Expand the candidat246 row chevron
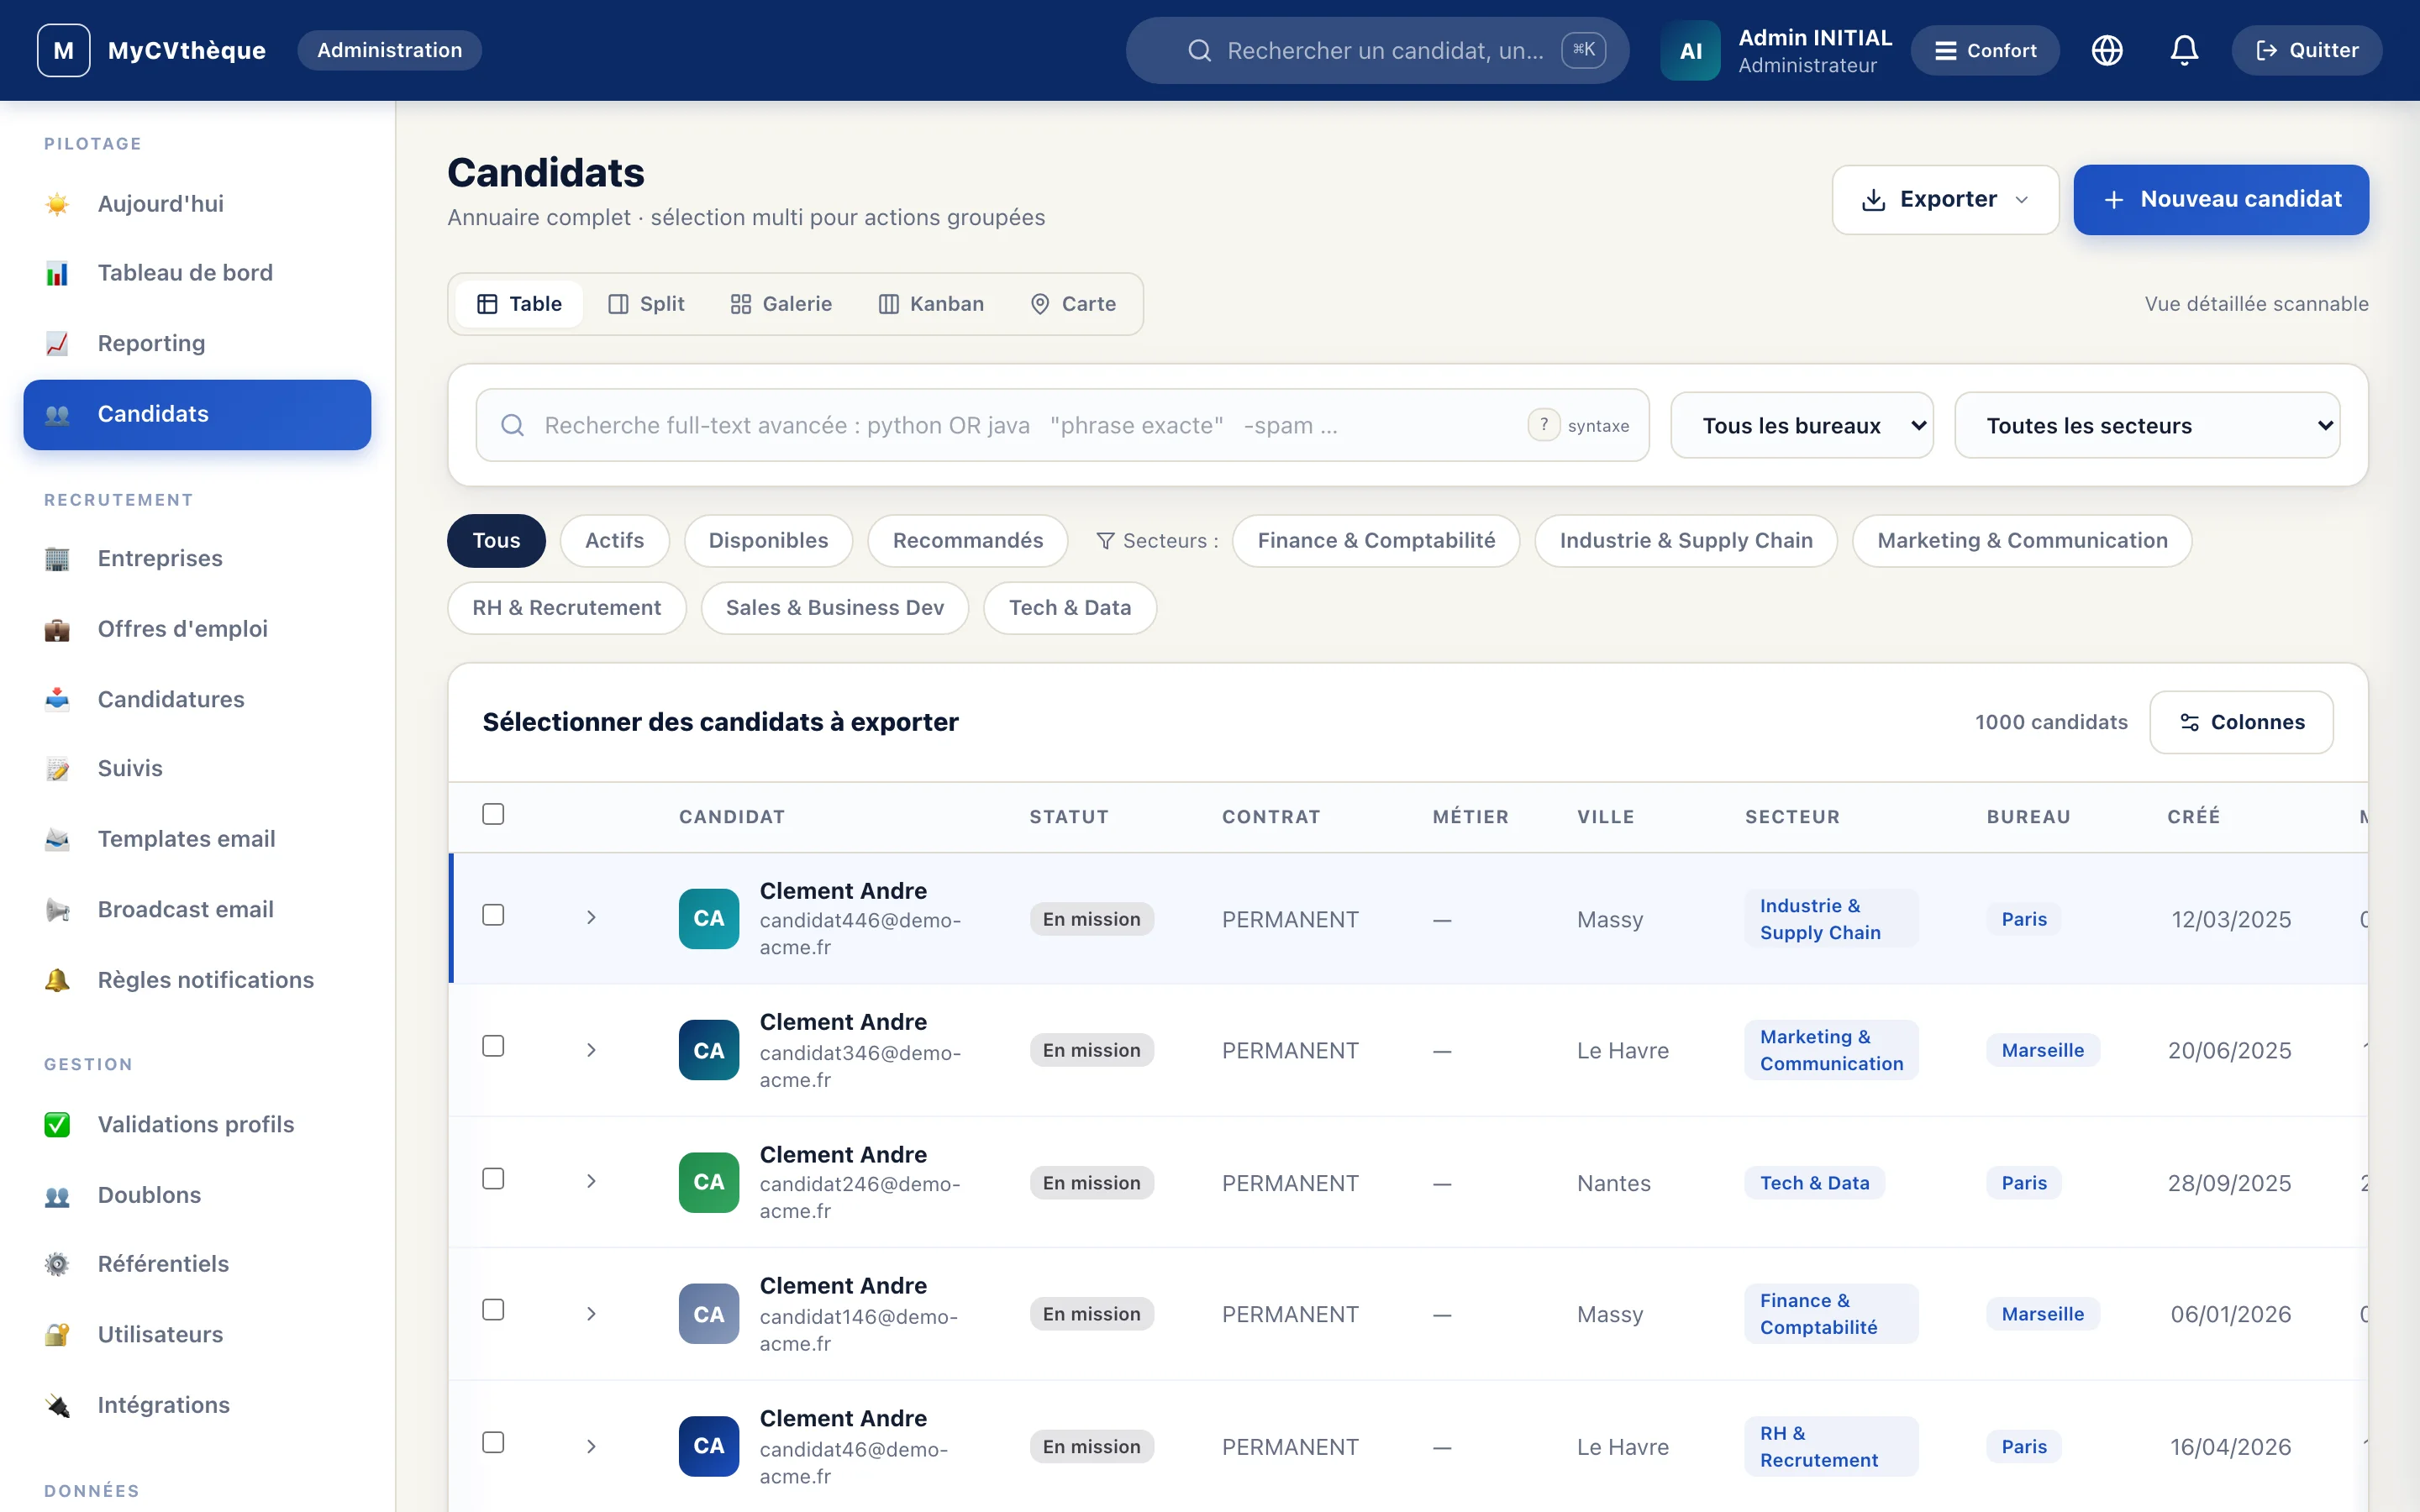The image size is (2420, 1512). pyautogui.click(x=591, y=1181)
